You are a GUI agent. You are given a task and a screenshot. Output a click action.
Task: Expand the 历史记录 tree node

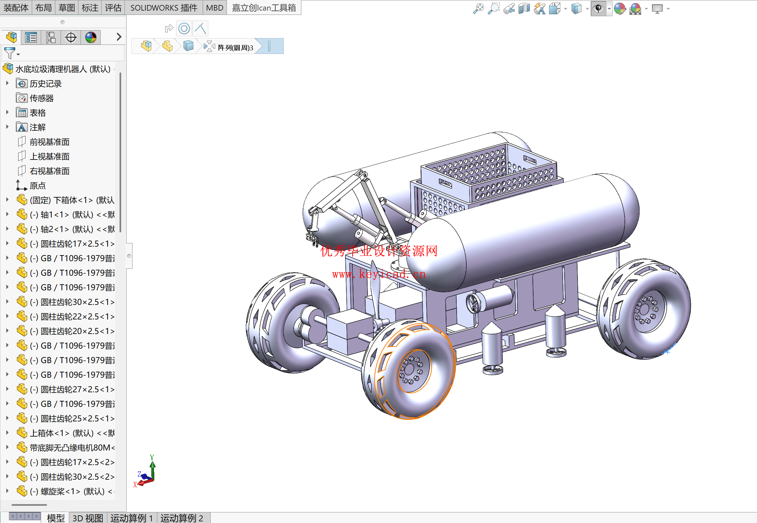click(x=7, y=83)
